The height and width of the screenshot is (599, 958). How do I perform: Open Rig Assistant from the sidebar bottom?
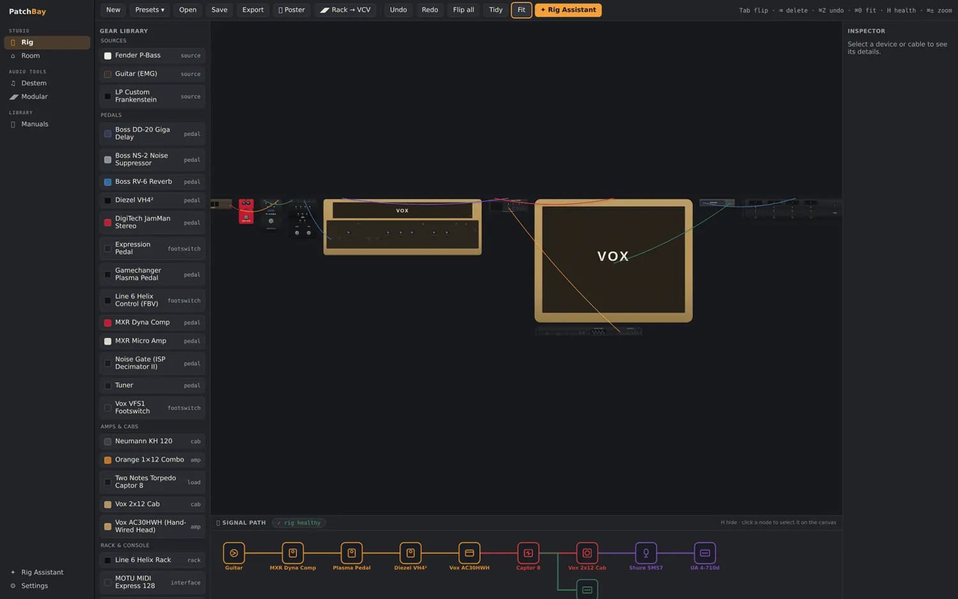[x=47, y=572]
